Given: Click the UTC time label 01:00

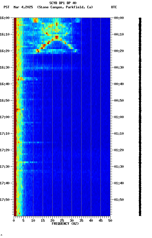Looking at the screenshot, I should pos(119,117).
